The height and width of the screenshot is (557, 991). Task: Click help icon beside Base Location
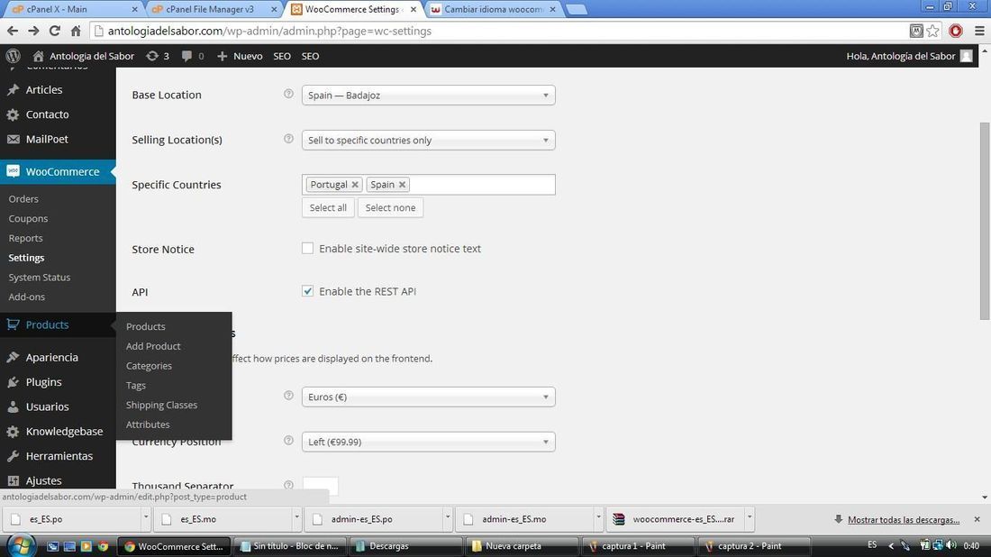tap(288, 94)
